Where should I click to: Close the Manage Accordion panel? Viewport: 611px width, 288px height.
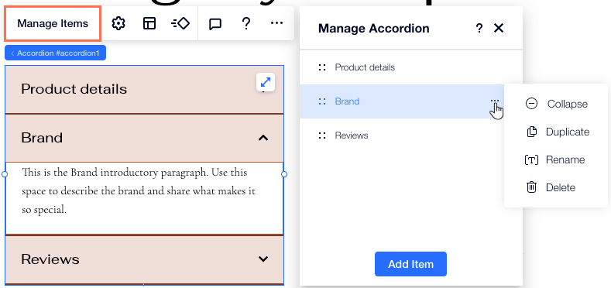coord(499,28)
